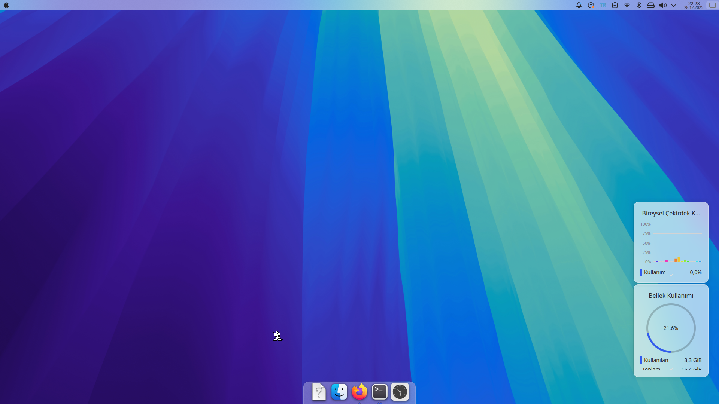Click the '3,3 GiB' used memory value

(693, 360)
